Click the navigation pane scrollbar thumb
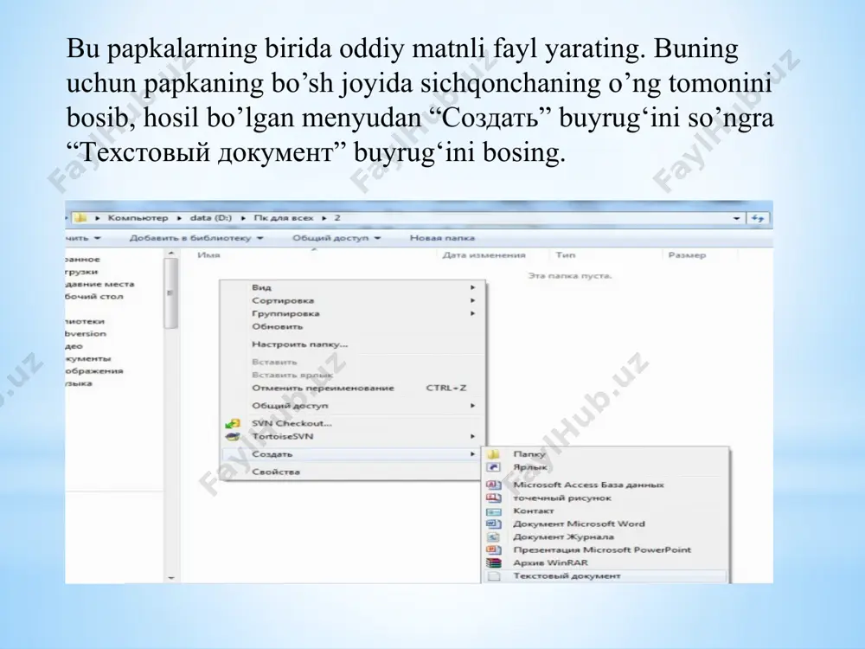The image size is (865, 649). tap(171, 293)
